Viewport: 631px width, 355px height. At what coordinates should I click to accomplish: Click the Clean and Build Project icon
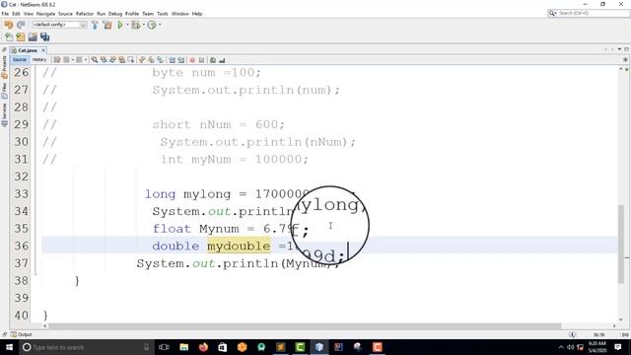(107, 25)
